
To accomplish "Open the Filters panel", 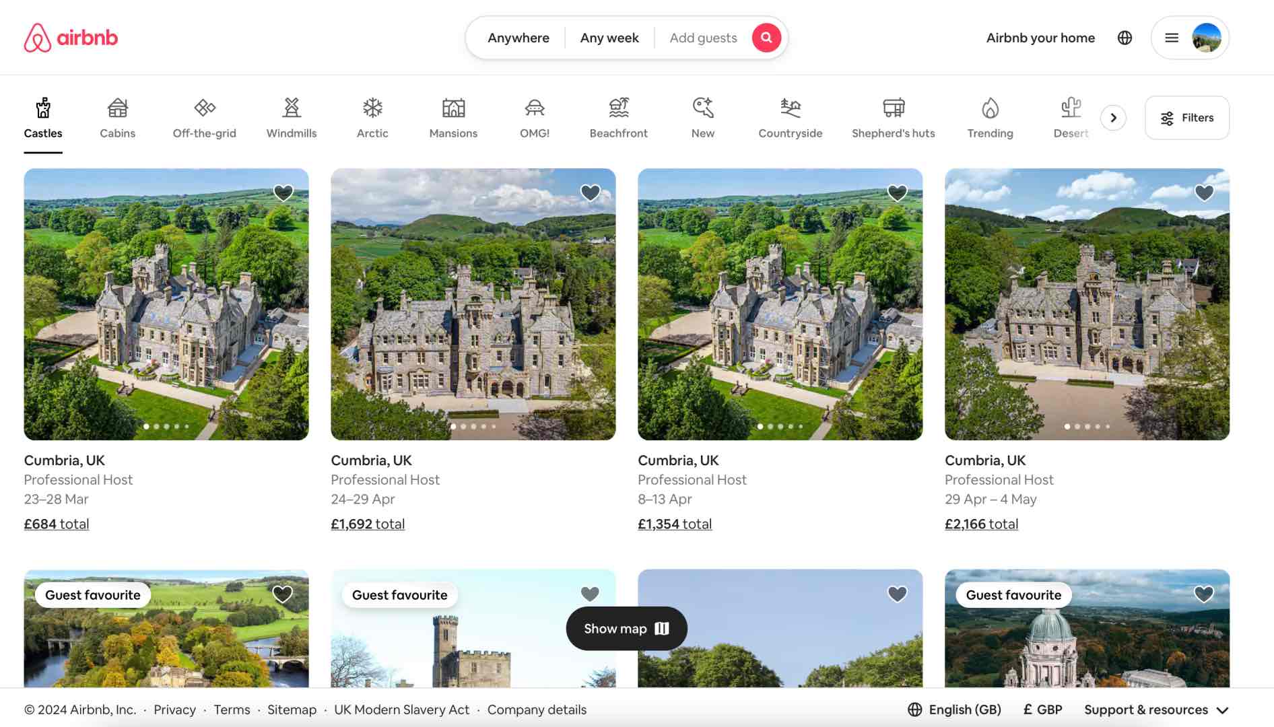I will pyautogui.click(x=1186, y=117).
